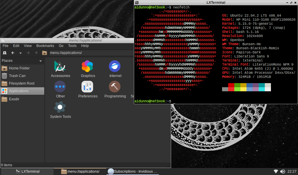Click the OS: Ubuntu 22.04.2 line
This screenshot has height=175, width=298.
[251, 15]
